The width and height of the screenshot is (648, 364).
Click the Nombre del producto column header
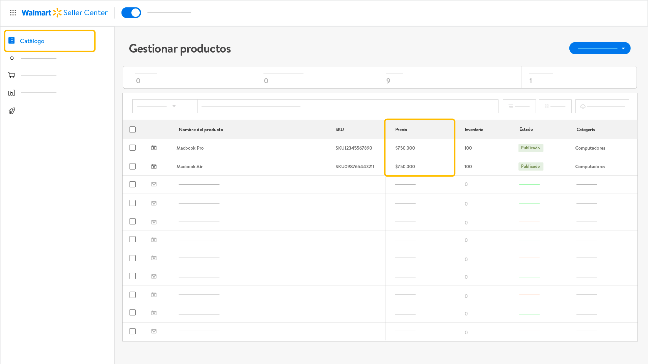coord(201,129)
